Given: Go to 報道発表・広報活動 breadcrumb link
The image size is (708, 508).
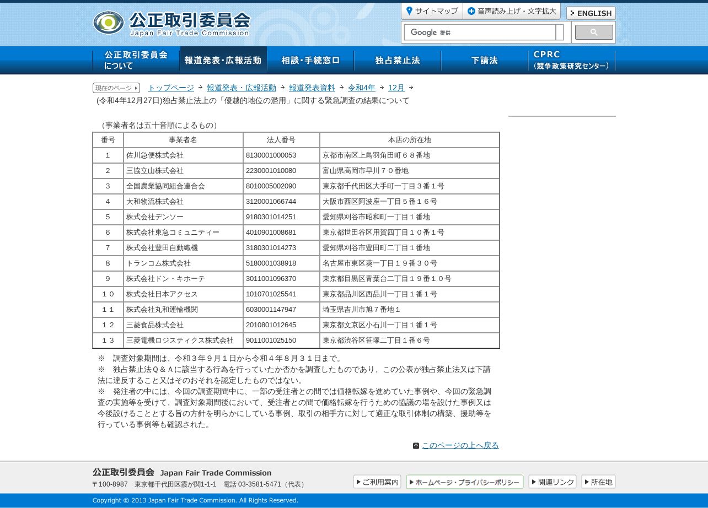Looking at the screenshot, I should tap(242, 88).
